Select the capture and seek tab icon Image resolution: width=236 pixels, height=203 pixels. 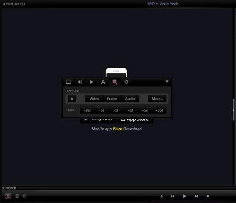[114, 82]
